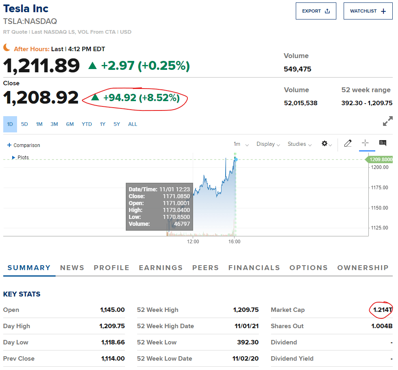Screen dimensions: 398x370
Task: Add a Comparison to the chart
Action: [24, 145]
